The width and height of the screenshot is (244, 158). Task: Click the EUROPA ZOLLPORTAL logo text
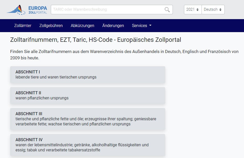click(38, 10)
